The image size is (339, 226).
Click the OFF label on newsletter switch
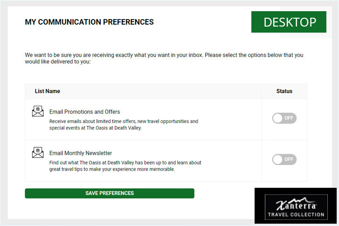click(x=289, y=159)
